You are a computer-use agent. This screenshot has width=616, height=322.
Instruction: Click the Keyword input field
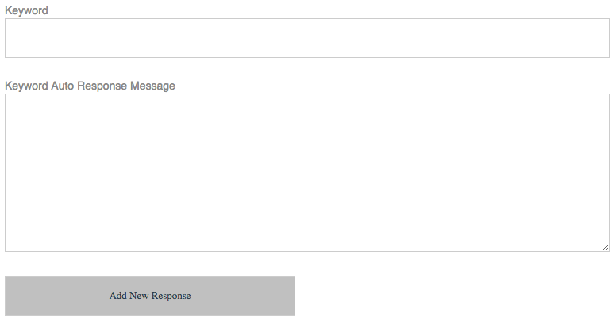click(307, 38)
